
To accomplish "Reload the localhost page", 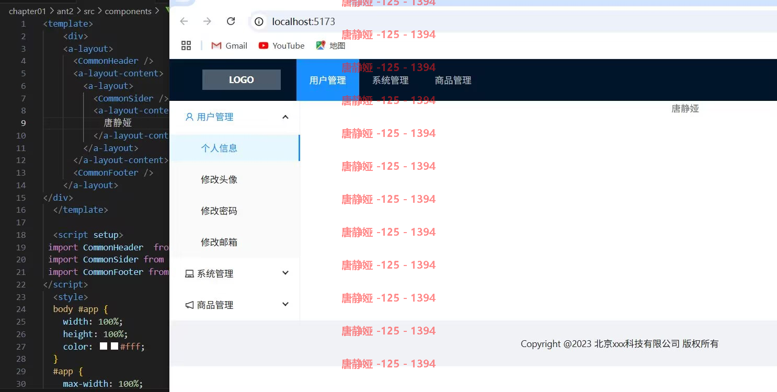I will (231, 21).
